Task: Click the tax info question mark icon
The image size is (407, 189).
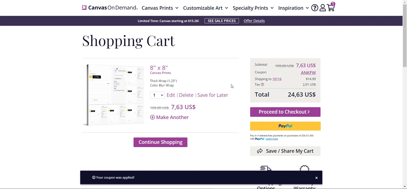Action: click(262, 85)
